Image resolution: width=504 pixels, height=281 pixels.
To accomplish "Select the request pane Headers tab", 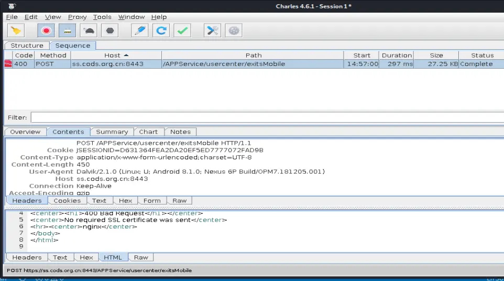I will [x=27, y=201].
